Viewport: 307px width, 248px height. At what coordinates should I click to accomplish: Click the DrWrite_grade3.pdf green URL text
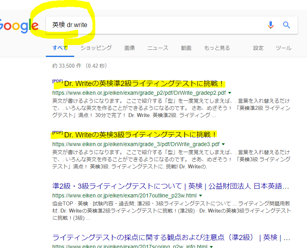point(136,144)
